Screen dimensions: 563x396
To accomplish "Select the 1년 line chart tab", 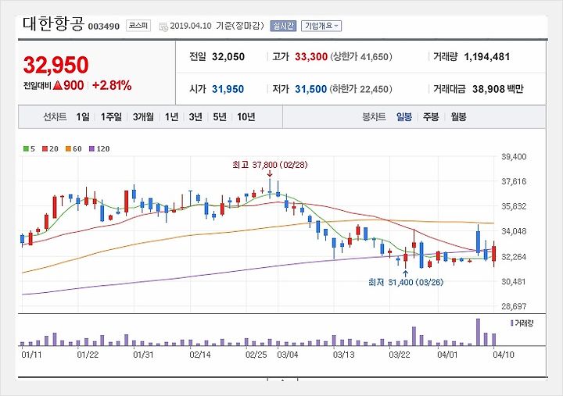I will [x=171, y=117].
